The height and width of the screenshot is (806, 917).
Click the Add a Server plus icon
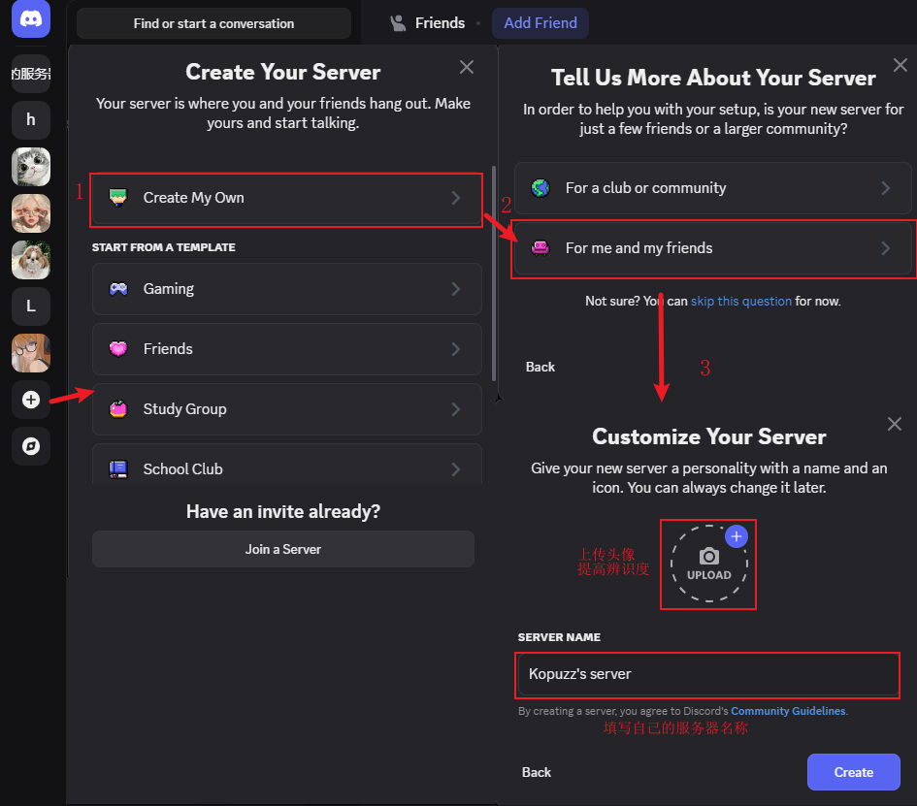click(x=31, y=400)
